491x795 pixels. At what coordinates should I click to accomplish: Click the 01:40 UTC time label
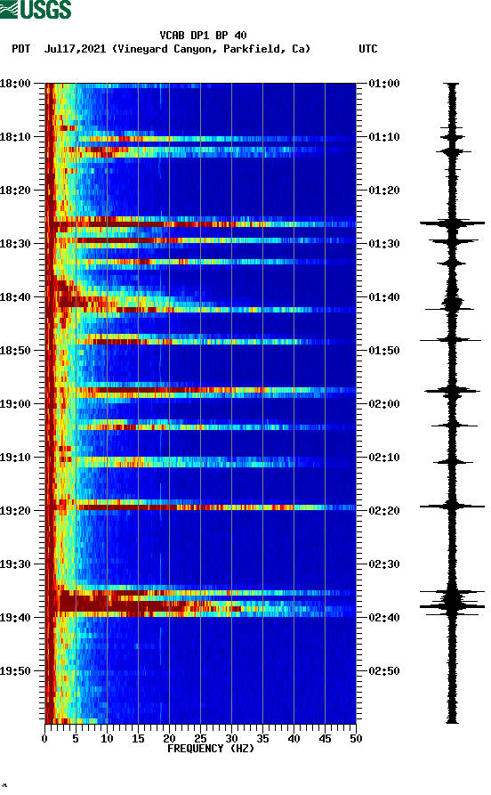[384, 297]
